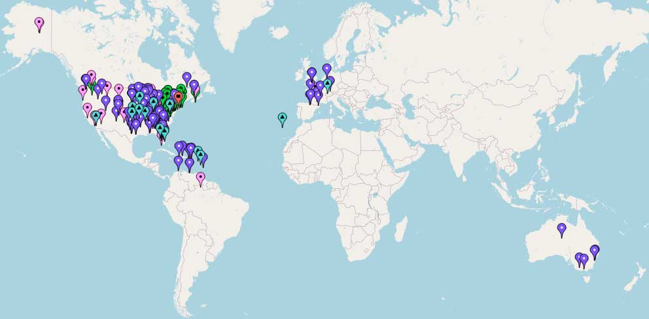Select the lone pink marker in the northern US plains
This screenshot has width=649, height=319.
[118, 89]
